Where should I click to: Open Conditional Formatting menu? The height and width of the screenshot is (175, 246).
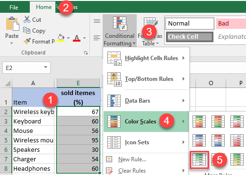click(x=120, y=31)
